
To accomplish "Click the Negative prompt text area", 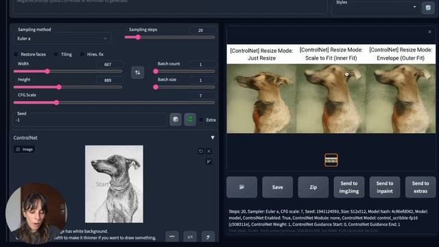I will pos(170,6).
